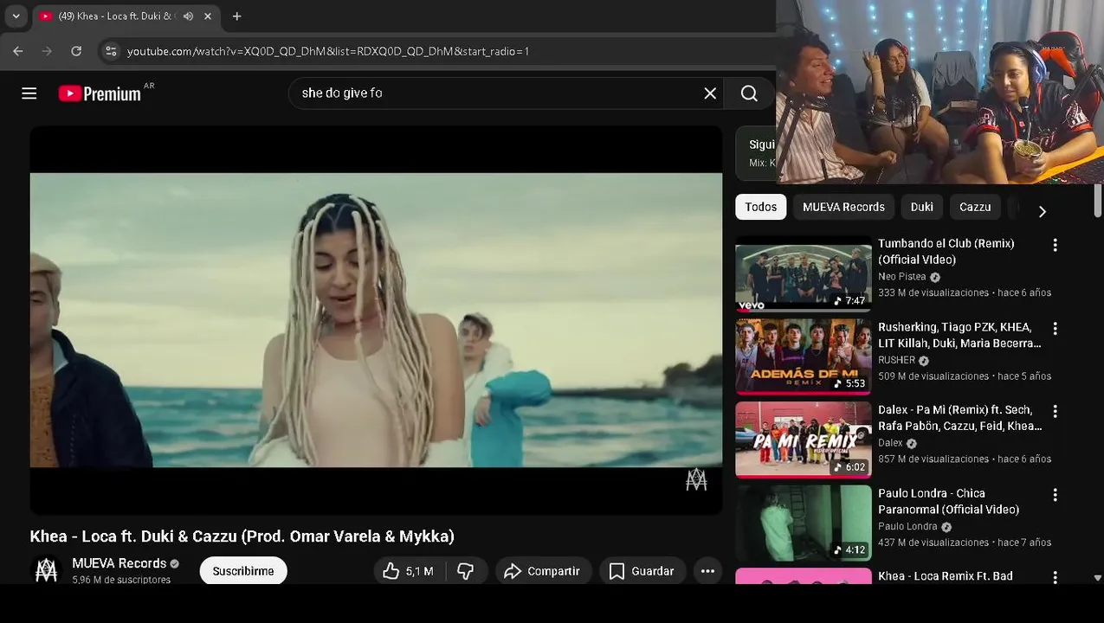Open Pa Mi Remix thumbnail
Viewport: 1104px width, 623px height.
point(804,440)
